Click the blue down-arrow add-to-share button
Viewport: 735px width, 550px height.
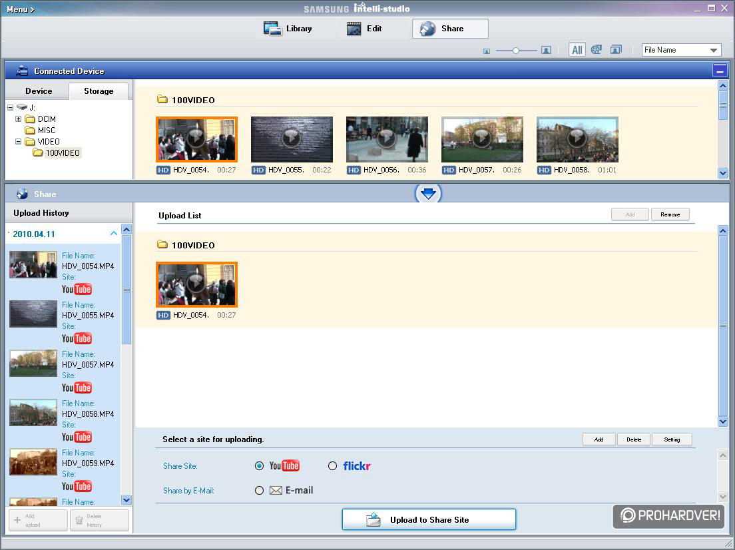(x=428, y=193)
